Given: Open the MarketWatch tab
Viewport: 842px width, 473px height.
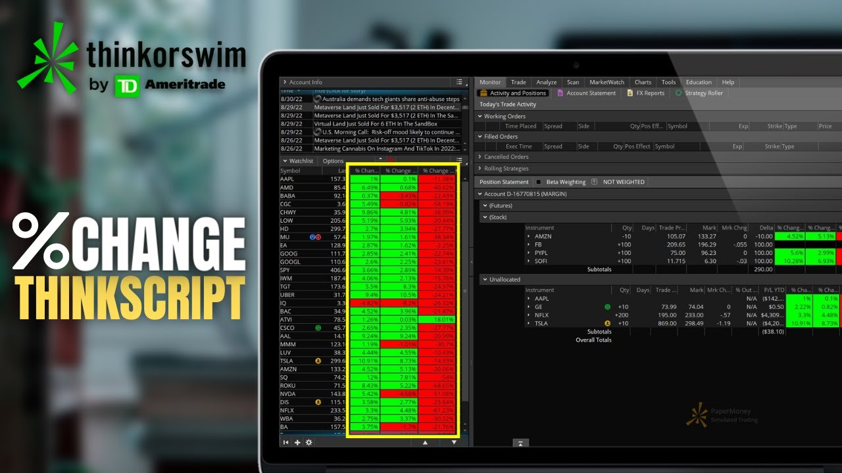Looking at the screenshot, I should point(607,82).
